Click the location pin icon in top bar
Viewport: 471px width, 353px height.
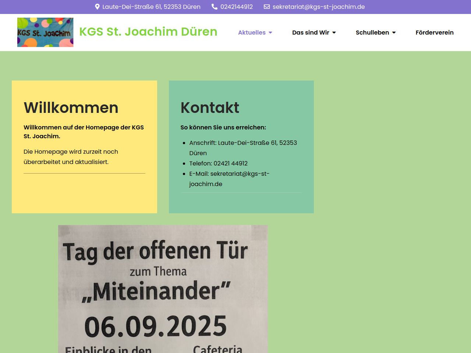coord(97,7)
